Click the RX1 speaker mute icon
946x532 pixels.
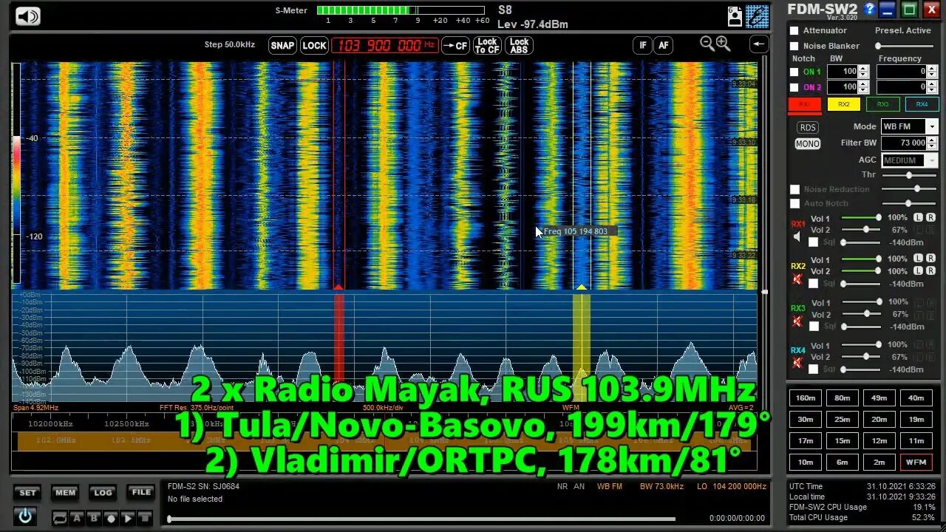point(797,237)
